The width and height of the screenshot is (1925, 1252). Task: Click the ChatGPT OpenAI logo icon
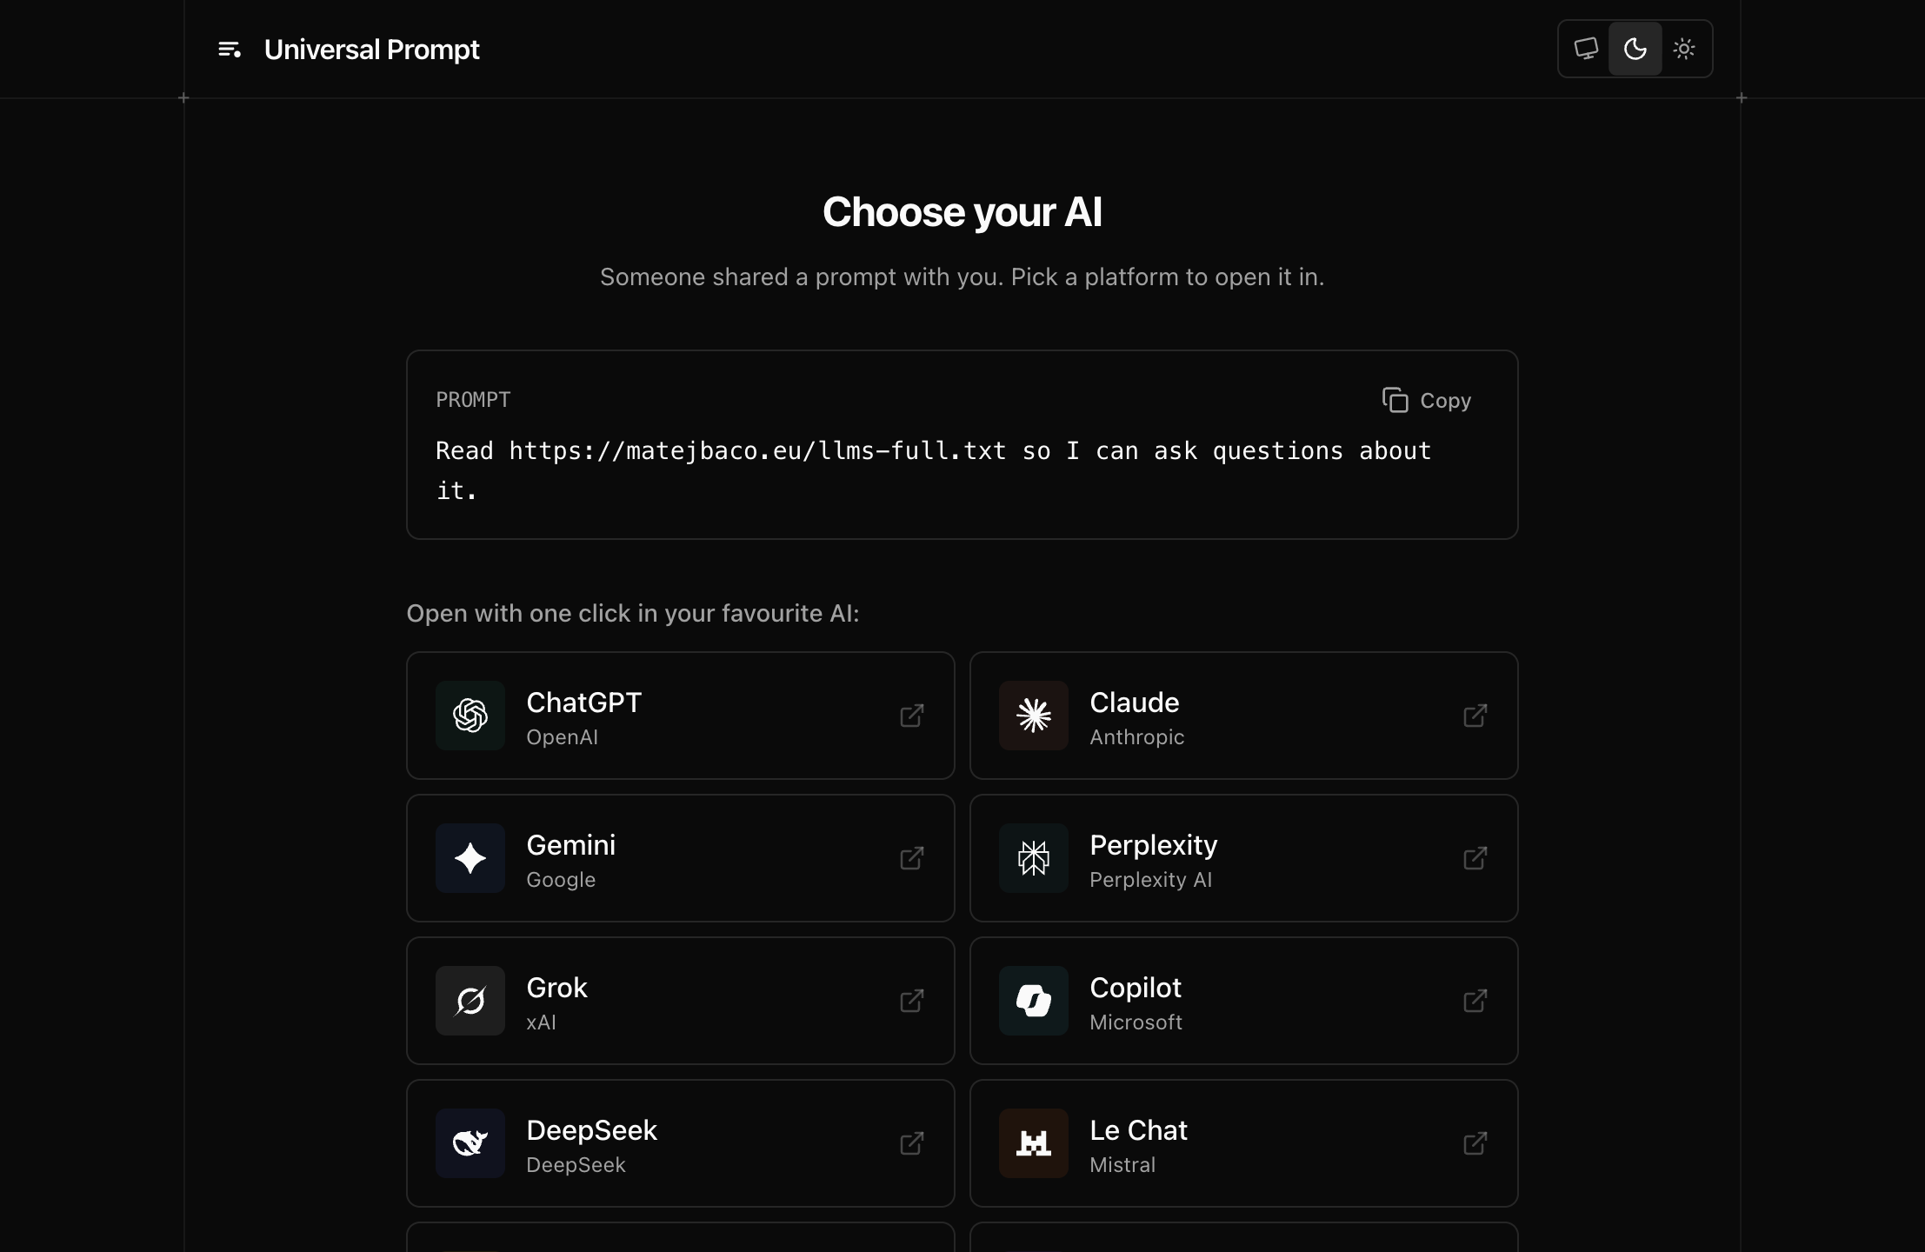(469, 716)
